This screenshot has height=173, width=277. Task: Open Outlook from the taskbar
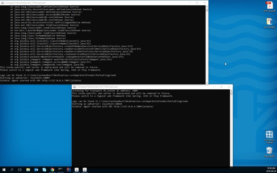click(x=36, y=170)
